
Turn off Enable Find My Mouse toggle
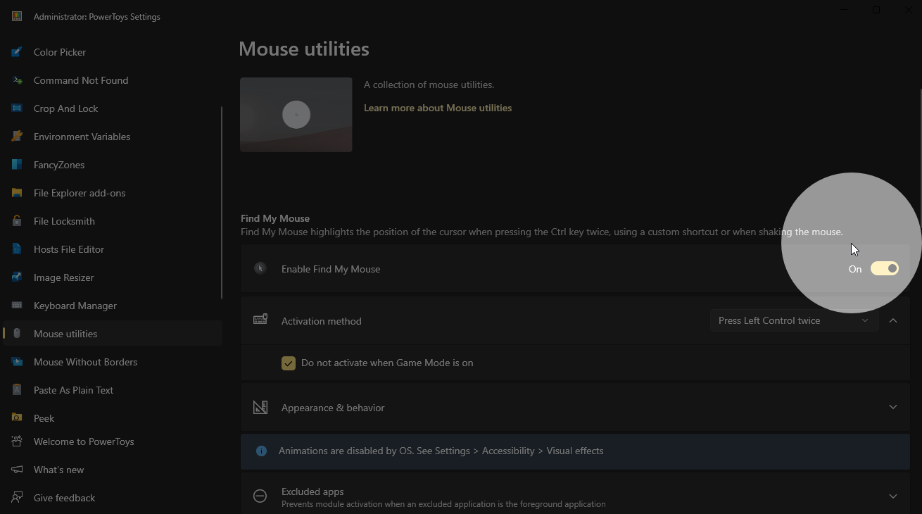coord(885,268)
